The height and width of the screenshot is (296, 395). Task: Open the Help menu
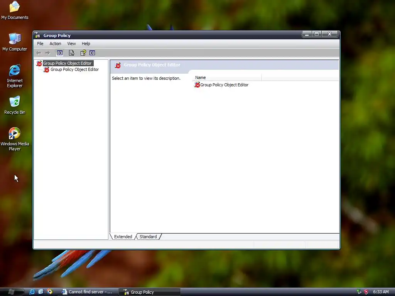86,44
